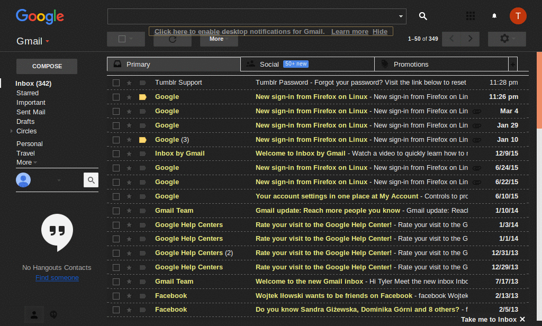The height and width of the screenshot is (326, 542).
Task: Check the Google Help Centers 1/3/14 checkbox
Action: [116, 225]
